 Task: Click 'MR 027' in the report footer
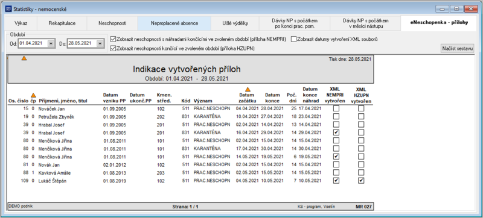click(363, 207)
